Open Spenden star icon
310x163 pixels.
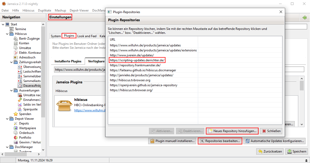click(16, 114)
